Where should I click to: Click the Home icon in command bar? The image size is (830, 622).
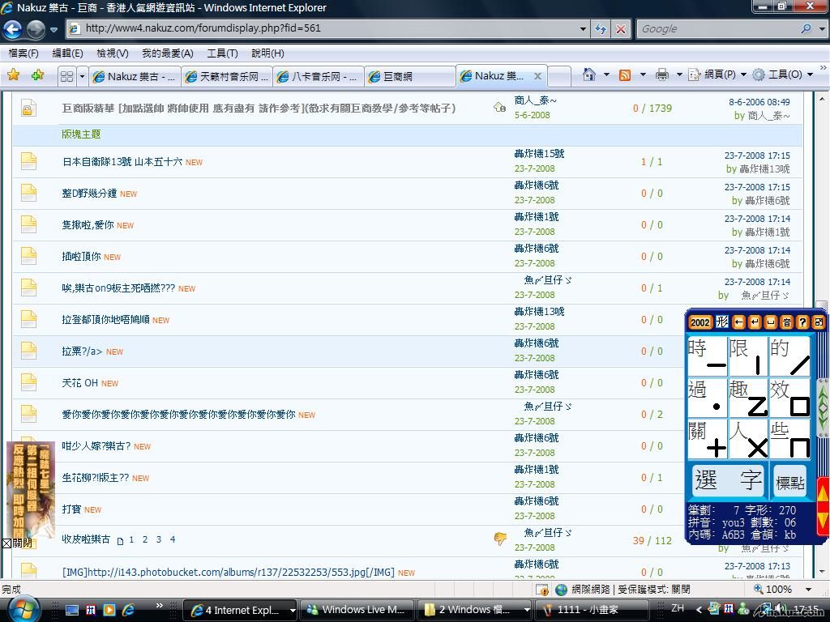[589, 75]
